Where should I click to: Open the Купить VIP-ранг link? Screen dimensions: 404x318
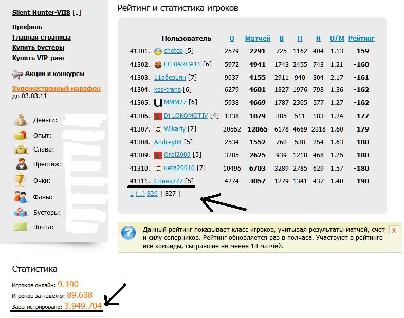(39, 58)
